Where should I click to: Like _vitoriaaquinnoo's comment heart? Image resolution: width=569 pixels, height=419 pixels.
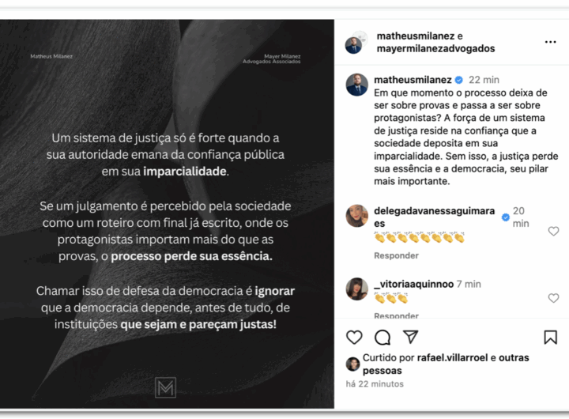(x=553, y=298)
